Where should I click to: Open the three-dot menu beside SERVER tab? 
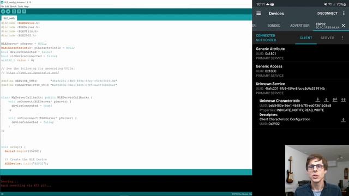342,38
